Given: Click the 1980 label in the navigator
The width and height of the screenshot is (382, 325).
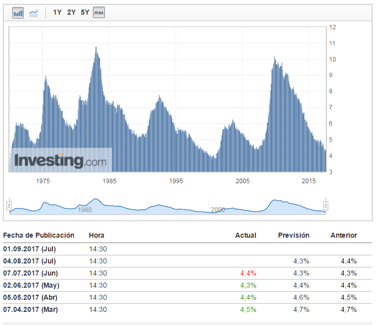Looking at the screenshot, I should click(x=85, y=209).
